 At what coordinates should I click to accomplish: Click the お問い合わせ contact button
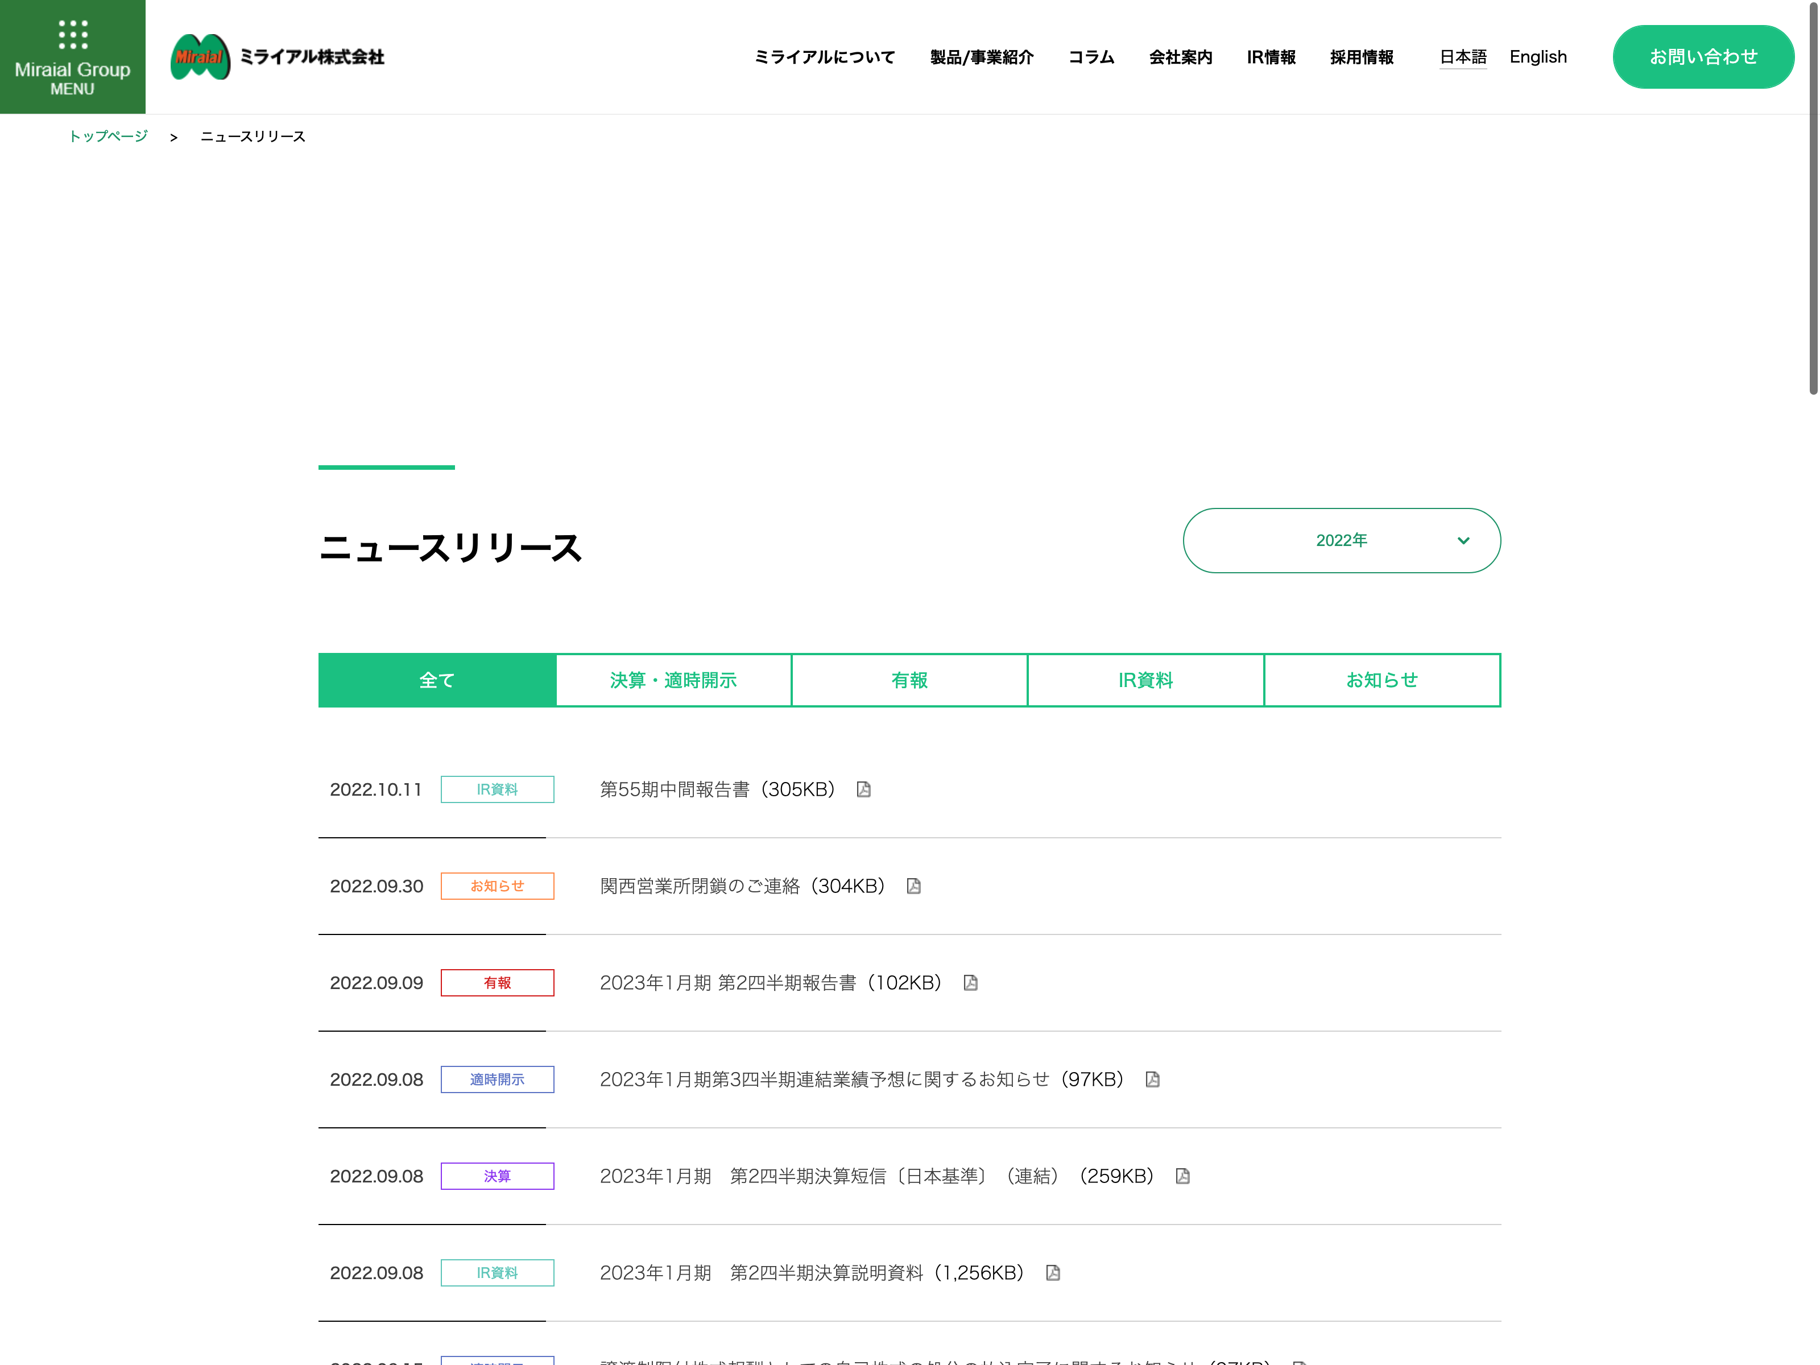(x=1702, y=57)
